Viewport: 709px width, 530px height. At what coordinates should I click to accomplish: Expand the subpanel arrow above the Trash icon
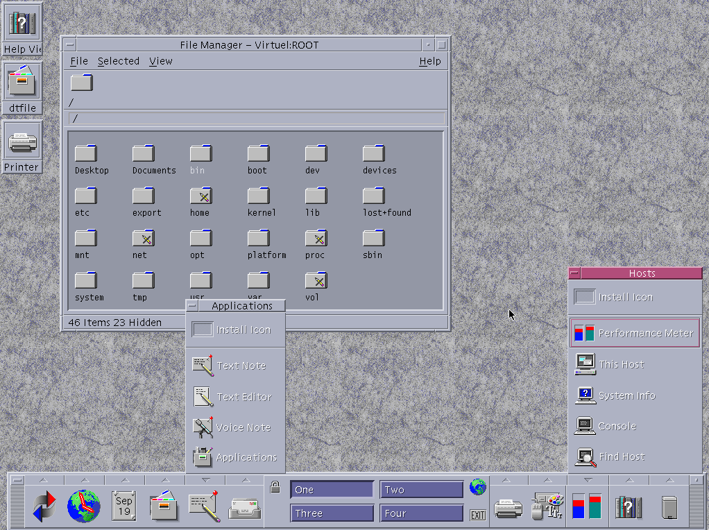click(x=669, y=480)
